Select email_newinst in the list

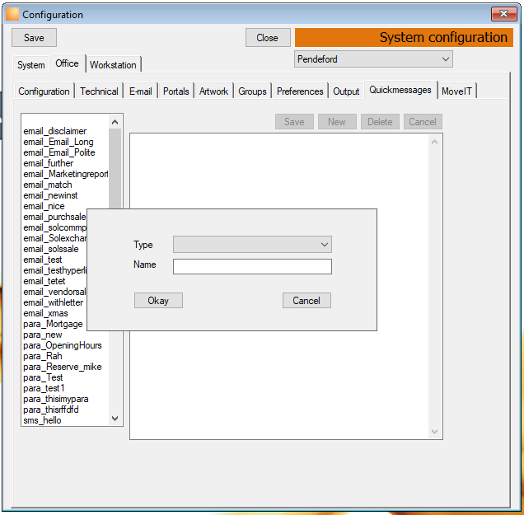pyautogui.click(x=50, y=195)
